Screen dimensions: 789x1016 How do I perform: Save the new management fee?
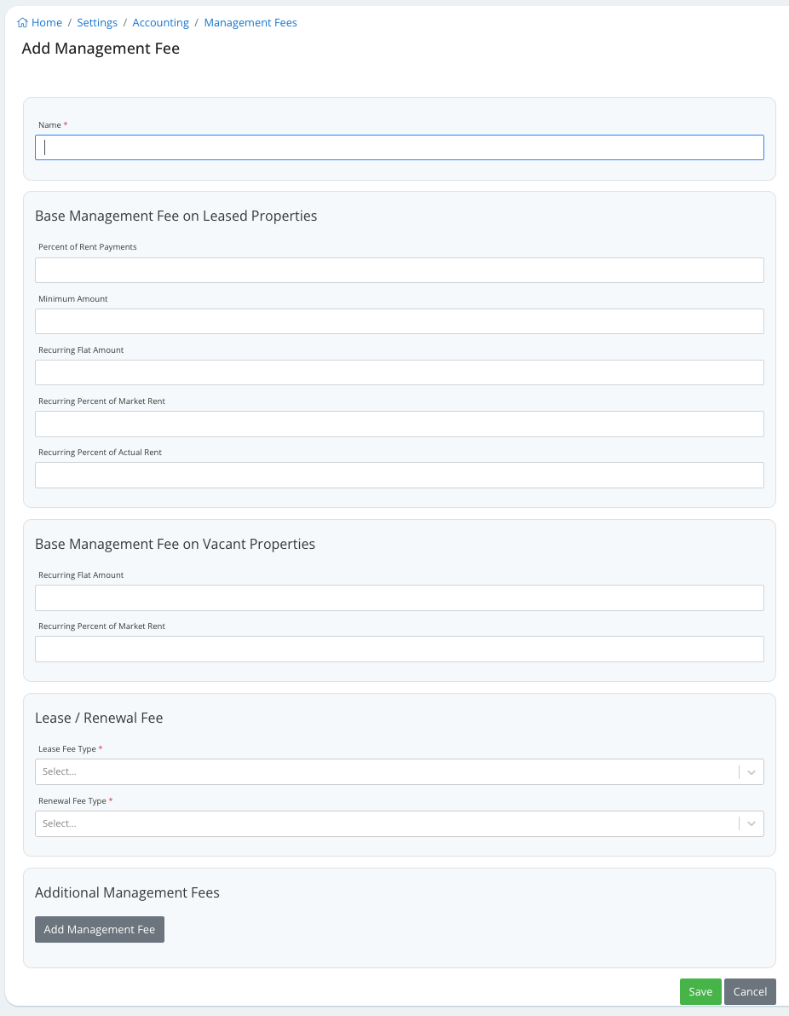700,991
